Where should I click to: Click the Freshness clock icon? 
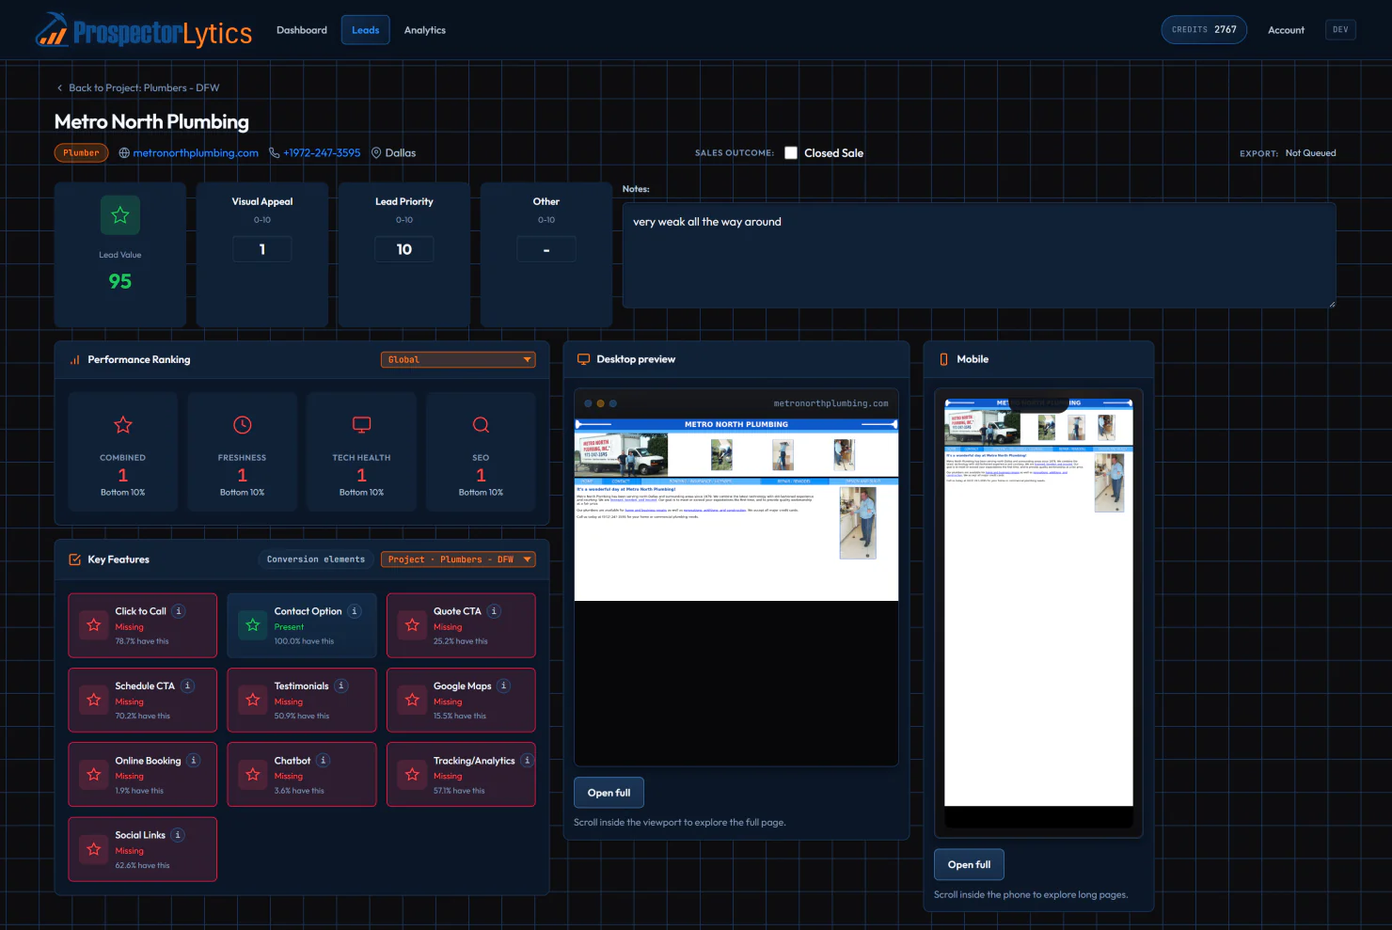(x=243, y=425)
